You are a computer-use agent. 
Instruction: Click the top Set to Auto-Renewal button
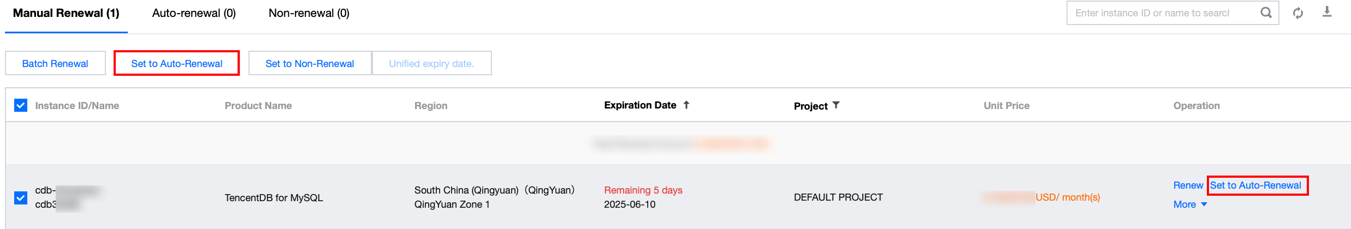176,63
